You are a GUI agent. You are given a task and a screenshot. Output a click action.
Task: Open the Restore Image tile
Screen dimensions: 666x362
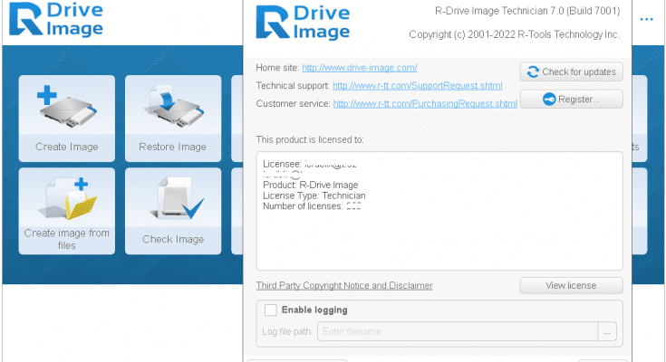point(173,119)
